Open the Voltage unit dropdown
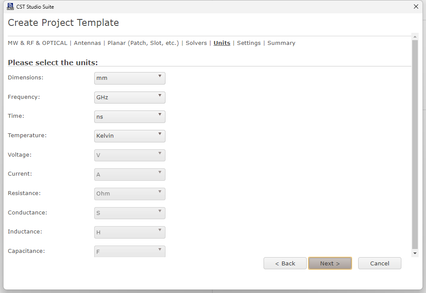426x293 pixels. (x=130, y=155)
